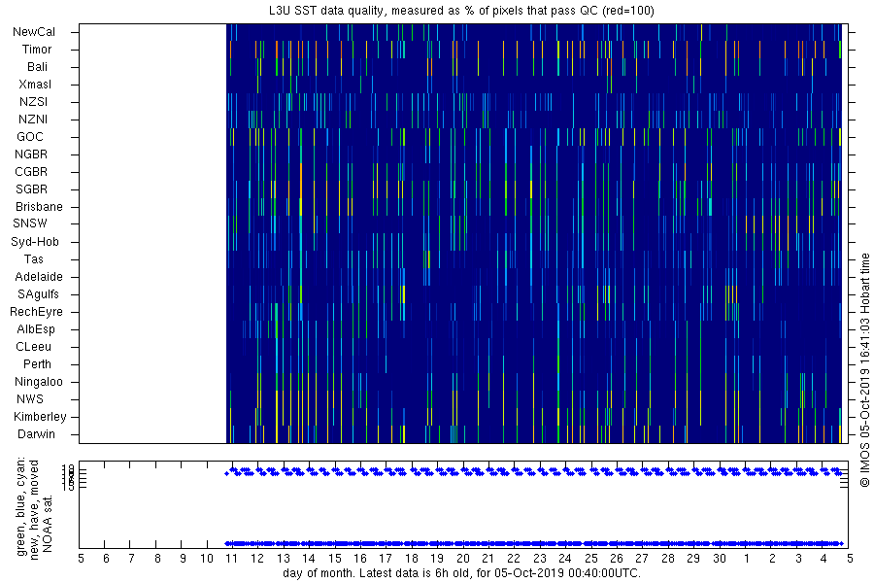The image size is (874, 583).
Task: Click the NZSI row label
Action: tap(33, 101)
